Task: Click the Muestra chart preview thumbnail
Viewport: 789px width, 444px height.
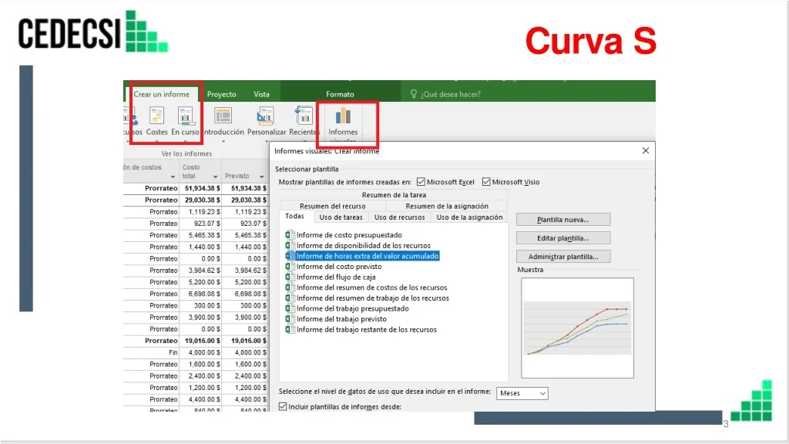Action: click(x=577, y=328)
